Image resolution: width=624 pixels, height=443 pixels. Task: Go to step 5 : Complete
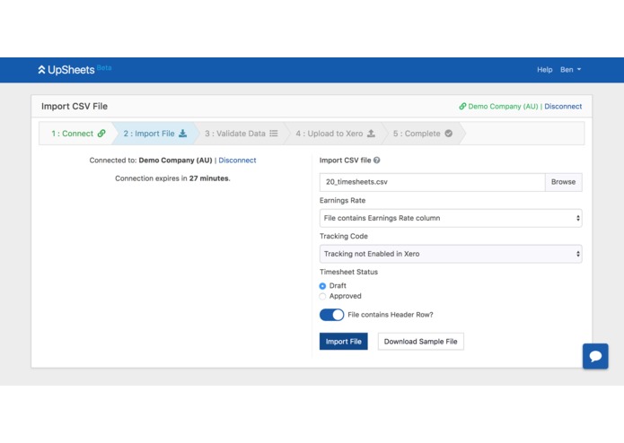click(423, 134)
